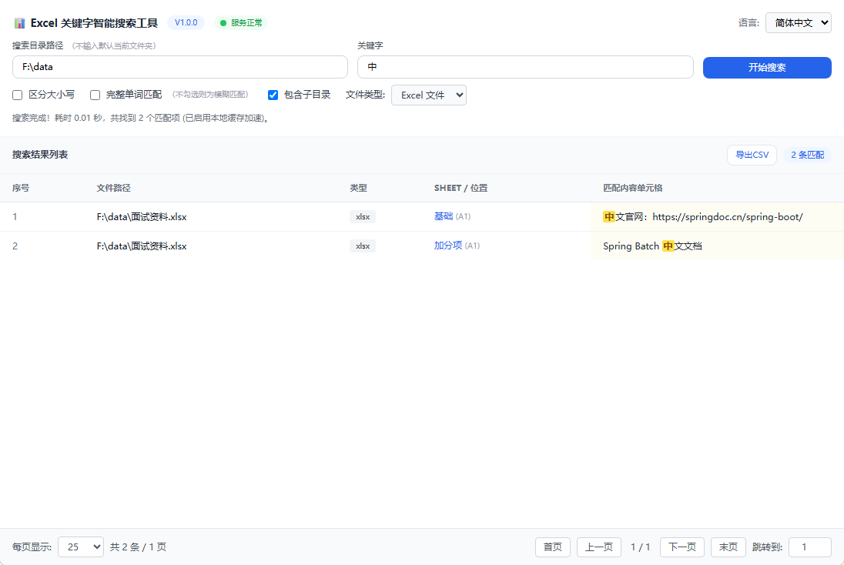
Task: Click the 服务正常 status badge
Action: pyautogui.click(x=241, y=22)
